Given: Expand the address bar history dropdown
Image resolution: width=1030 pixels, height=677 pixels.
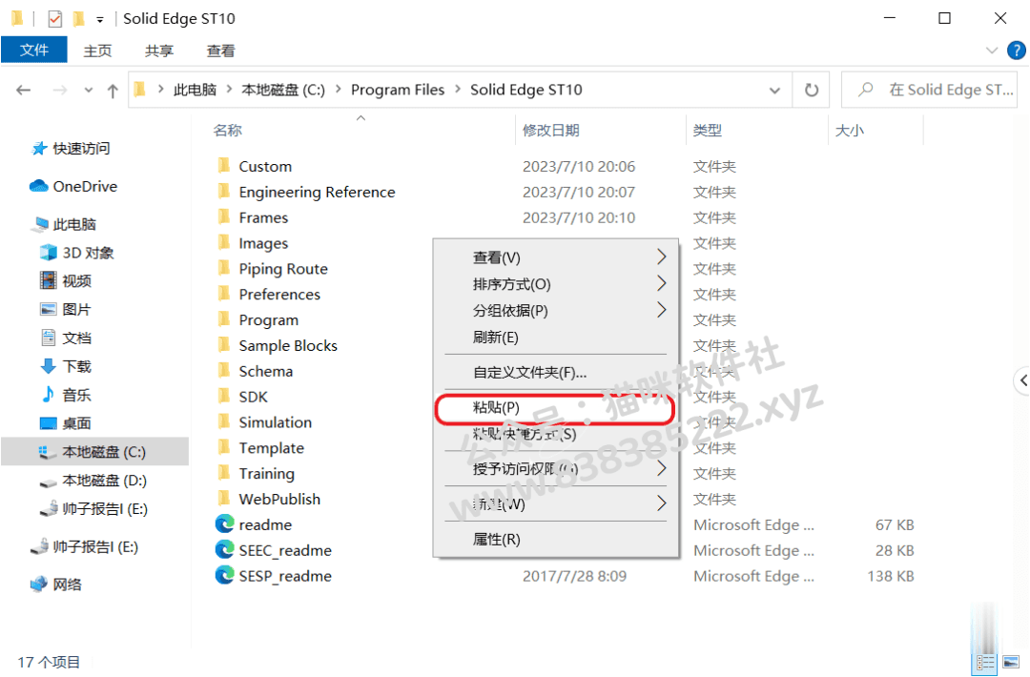Looking at the screenshot, I should coord(775,91).
